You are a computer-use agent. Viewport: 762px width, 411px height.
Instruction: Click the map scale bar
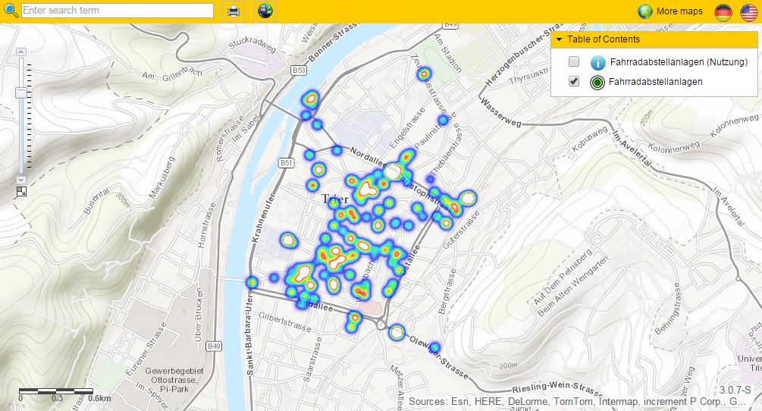[x=56, y=391]
